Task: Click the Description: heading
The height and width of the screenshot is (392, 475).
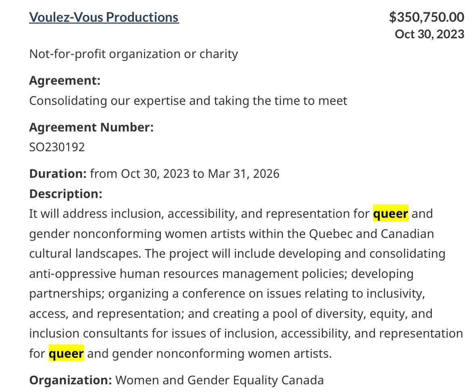Action: [66, 194]
